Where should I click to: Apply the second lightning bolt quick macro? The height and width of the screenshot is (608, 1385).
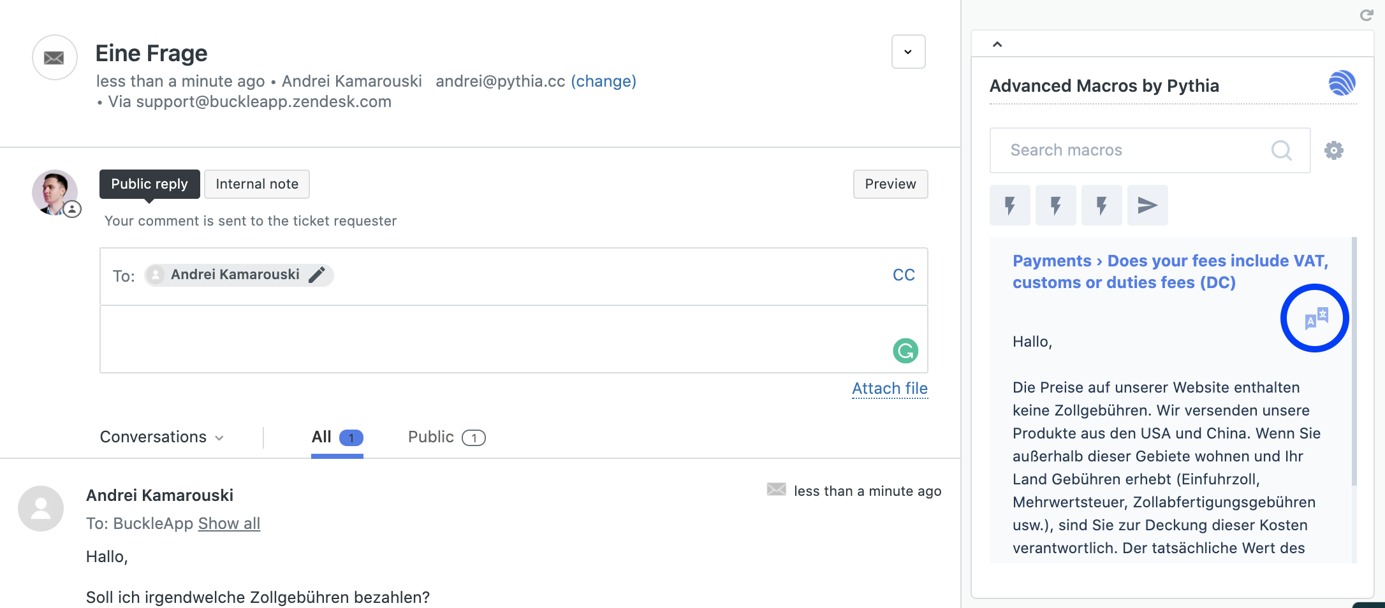(1056, 205)
